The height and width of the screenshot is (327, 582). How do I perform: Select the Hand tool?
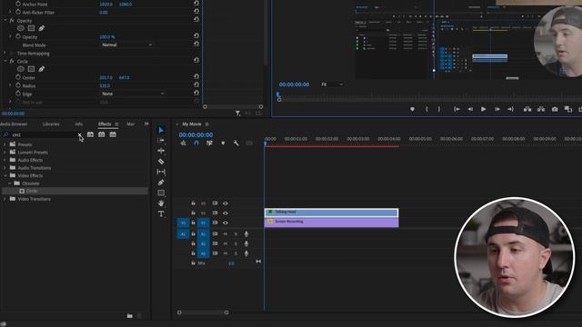161,203
